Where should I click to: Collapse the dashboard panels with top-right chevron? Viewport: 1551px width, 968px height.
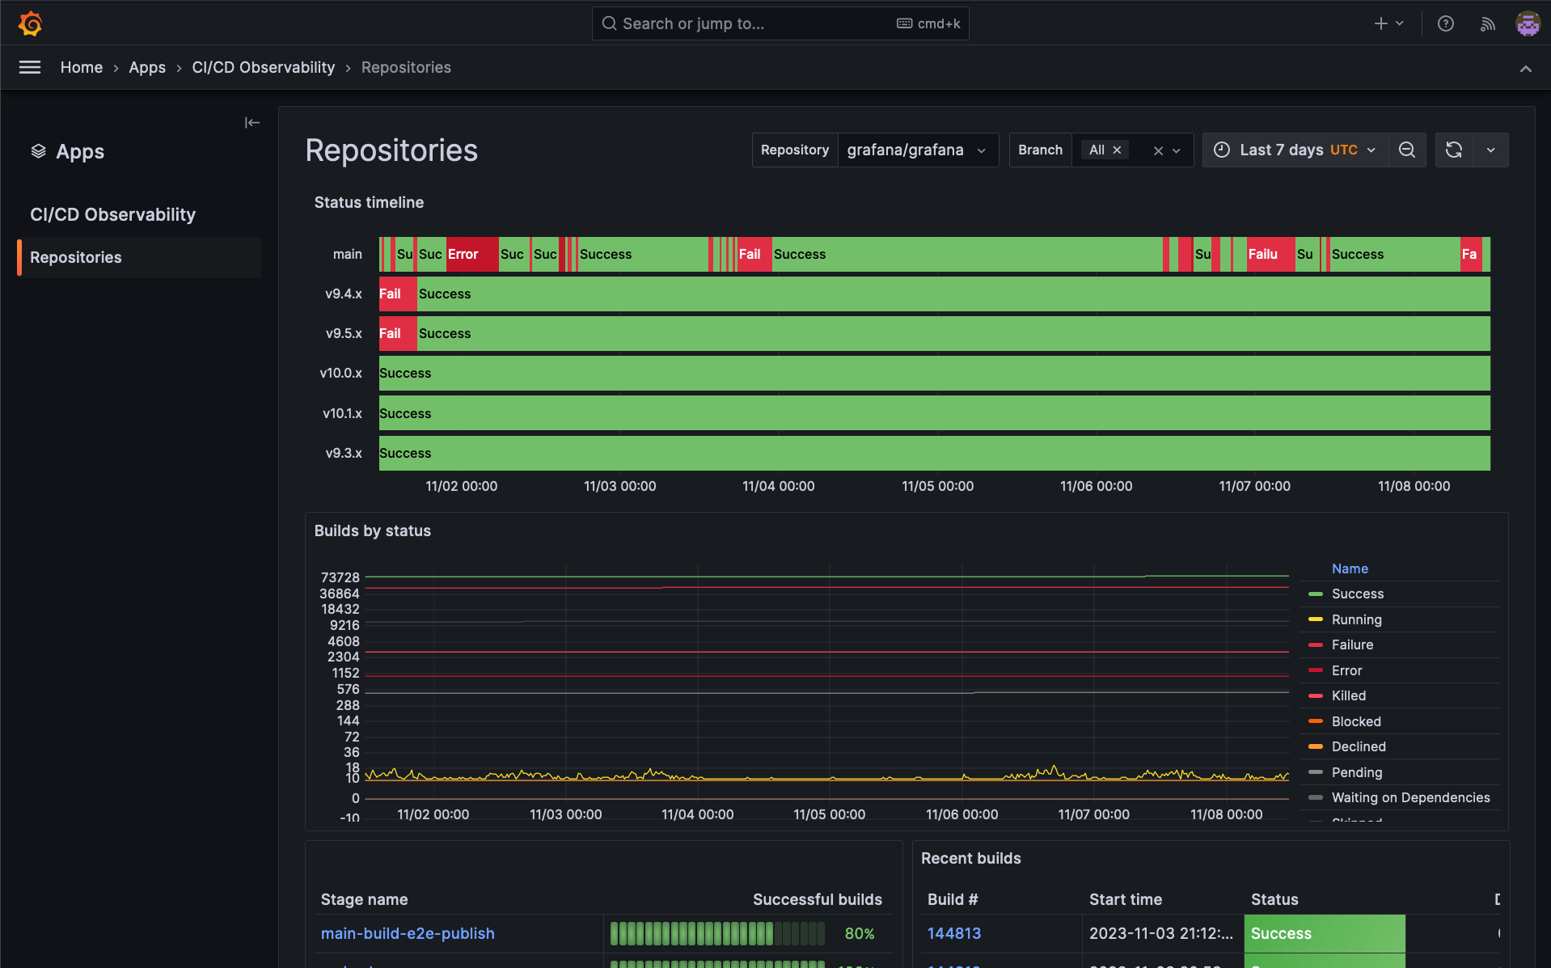tap(1526, 68)
